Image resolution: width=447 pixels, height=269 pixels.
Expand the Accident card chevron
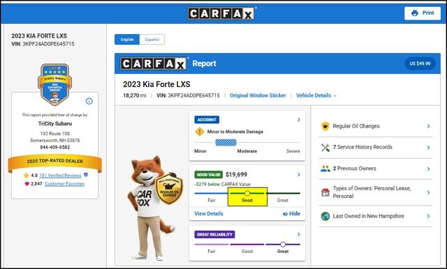(298, 120)
